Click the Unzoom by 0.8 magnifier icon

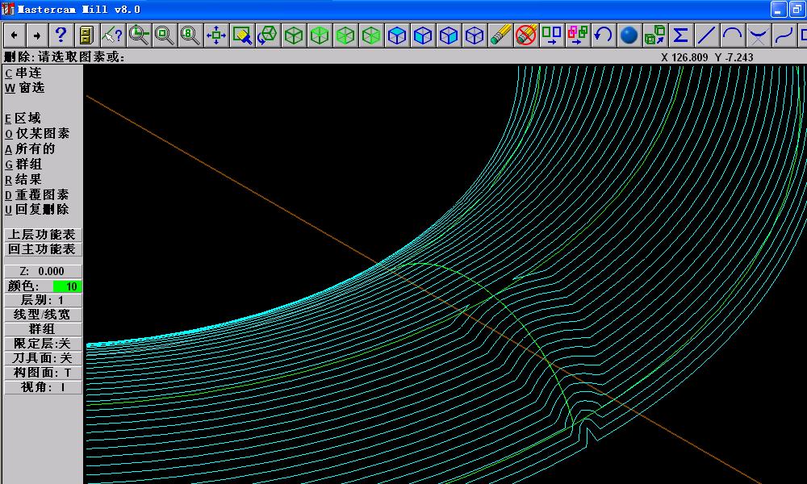pos(190,35)
